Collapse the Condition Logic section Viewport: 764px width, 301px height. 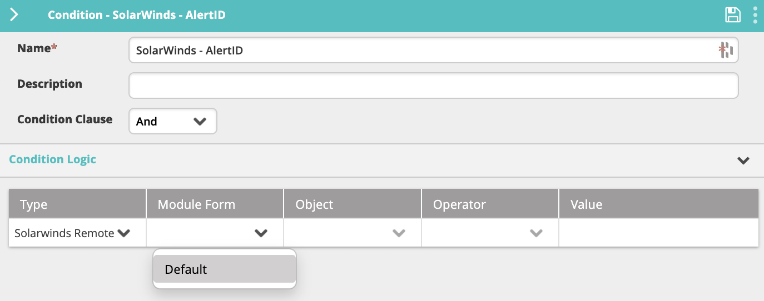tap(743, 160)
